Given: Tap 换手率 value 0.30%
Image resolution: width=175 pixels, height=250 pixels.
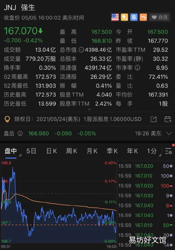Looking at the screenshot, I should [47, 68].
